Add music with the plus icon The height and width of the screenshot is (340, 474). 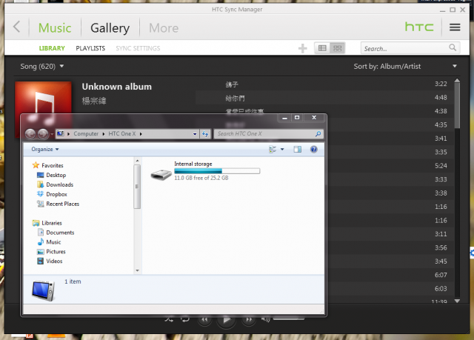[302, 48]
